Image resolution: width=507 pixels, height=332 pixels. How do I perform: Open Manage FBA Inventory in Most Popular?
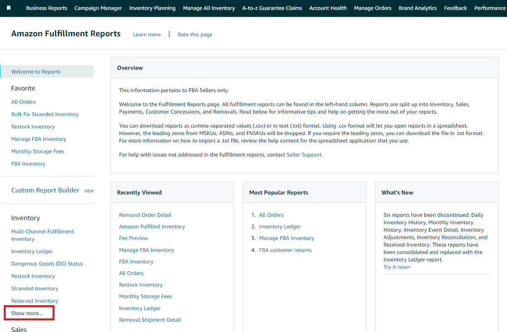[x=287, y=238]
